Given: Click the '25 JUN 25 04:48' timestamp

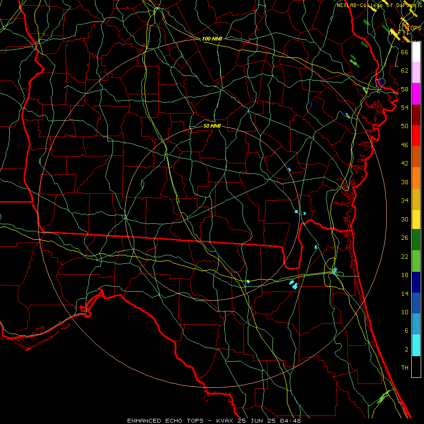Looking at the screenshot, I should click(x=269, y=421).
